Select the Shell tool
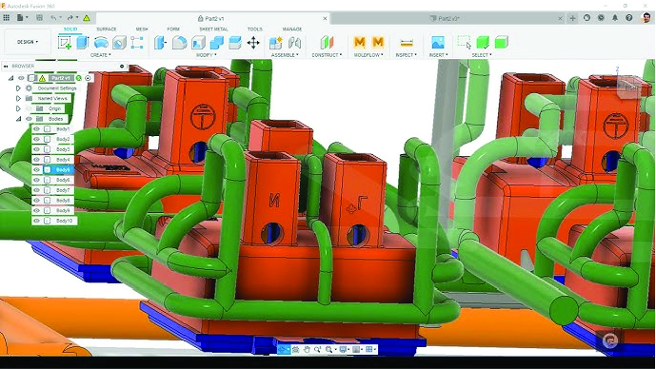Screen dimensions: 656x369 click(198, 43)
